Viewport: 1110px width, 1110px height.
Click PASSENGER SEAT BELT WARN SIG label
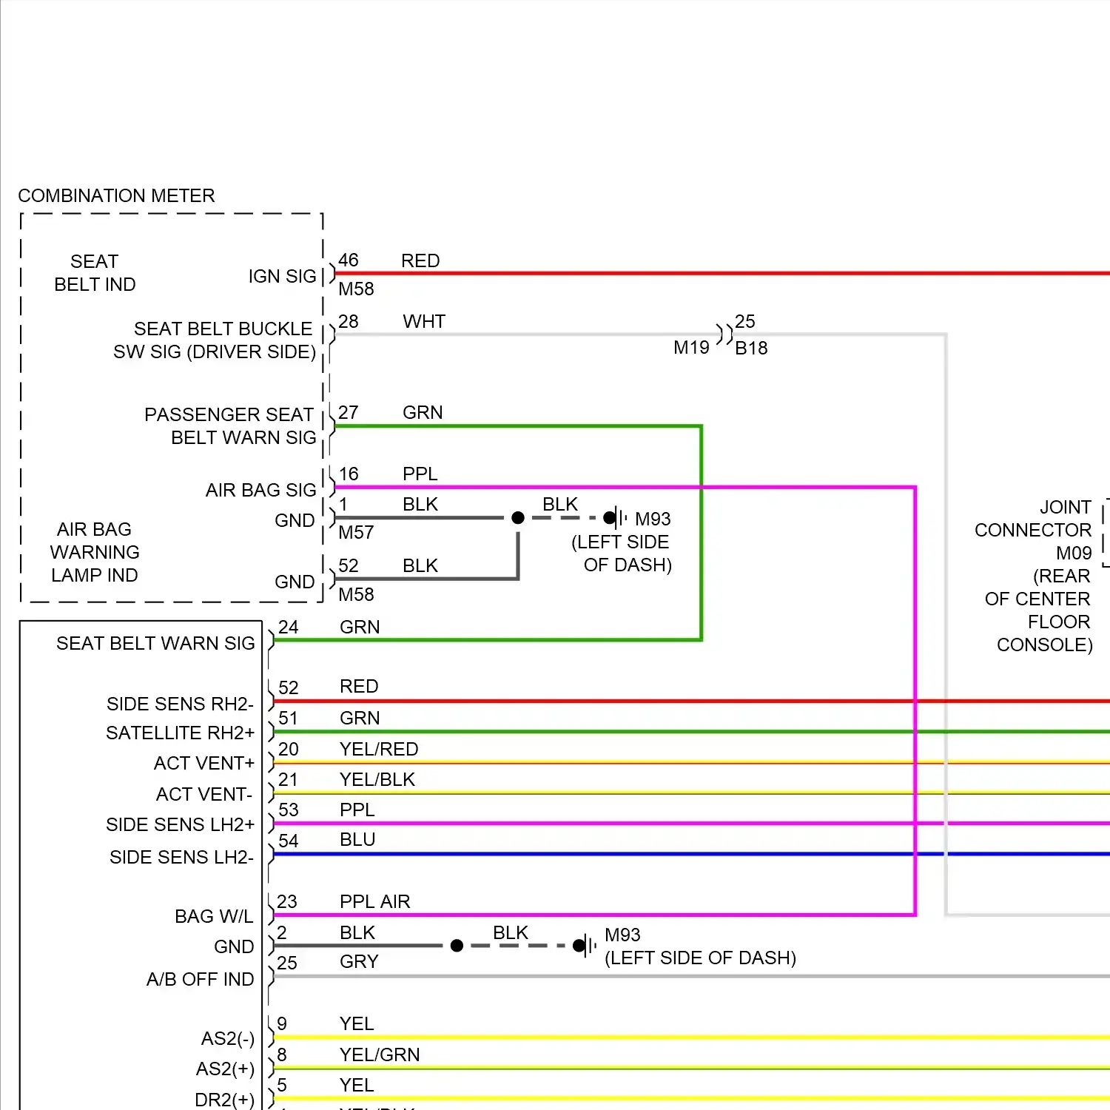[x=230, y=425]
